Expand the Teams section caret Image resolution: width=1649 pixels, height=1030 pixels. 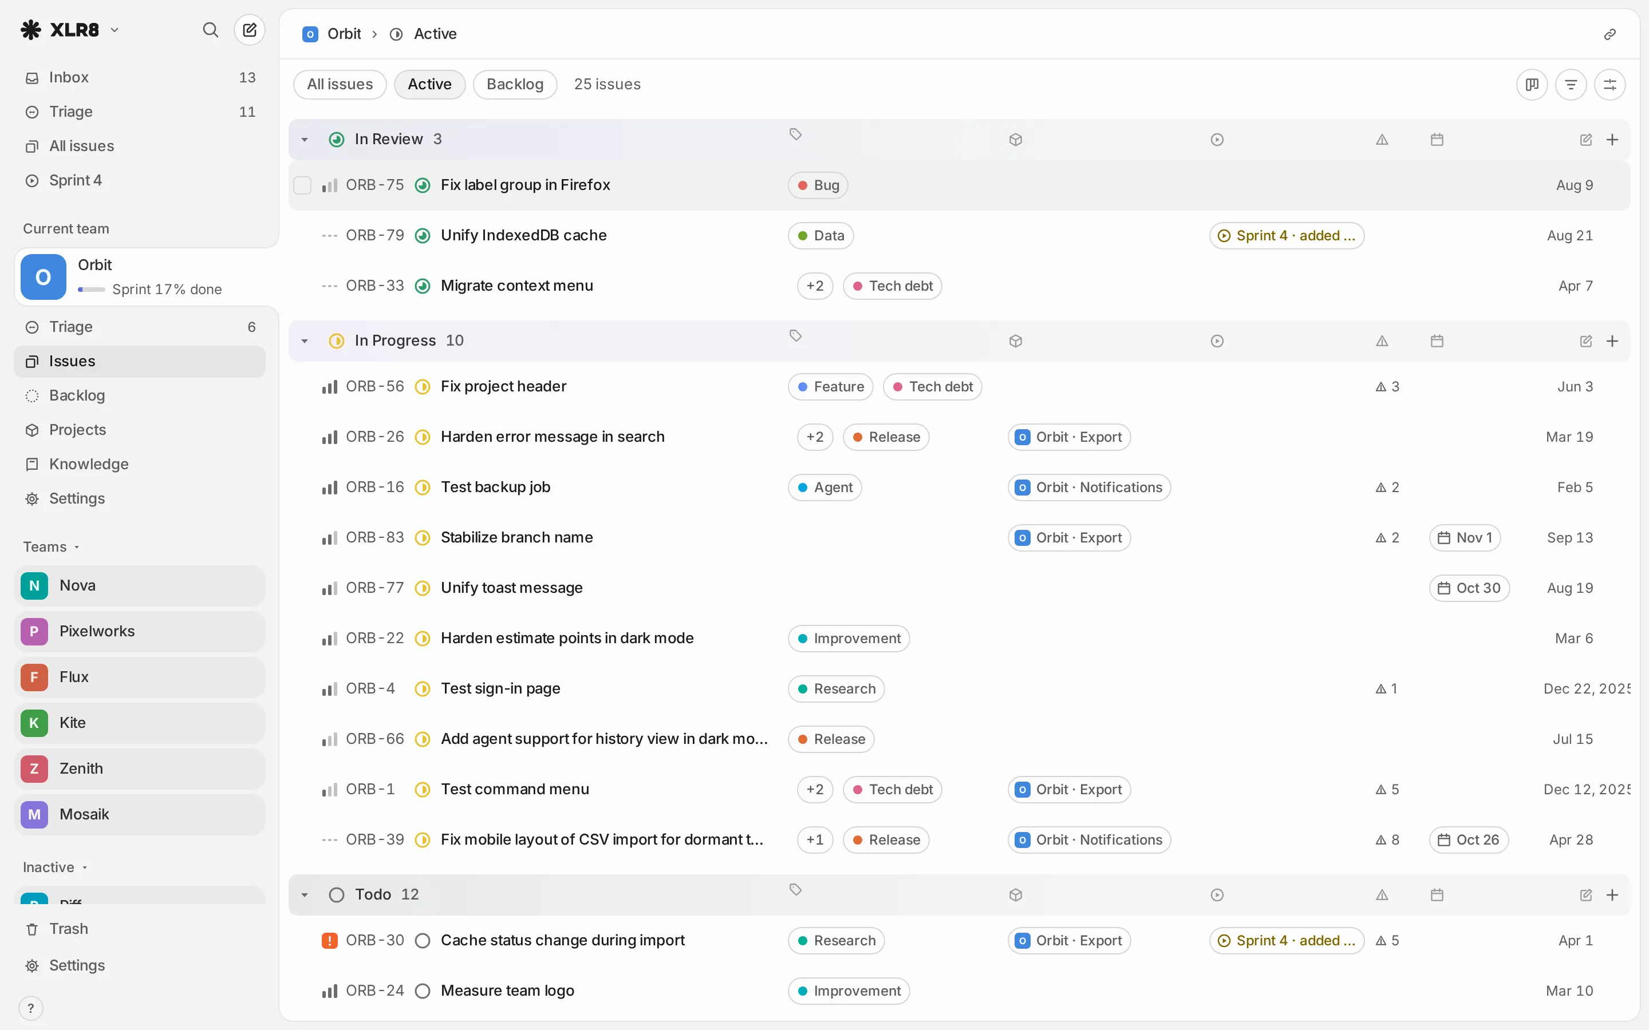[x=77, y=547]
